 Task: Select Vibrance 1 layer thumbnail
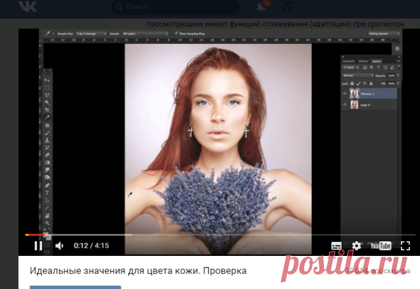[354, 94]
